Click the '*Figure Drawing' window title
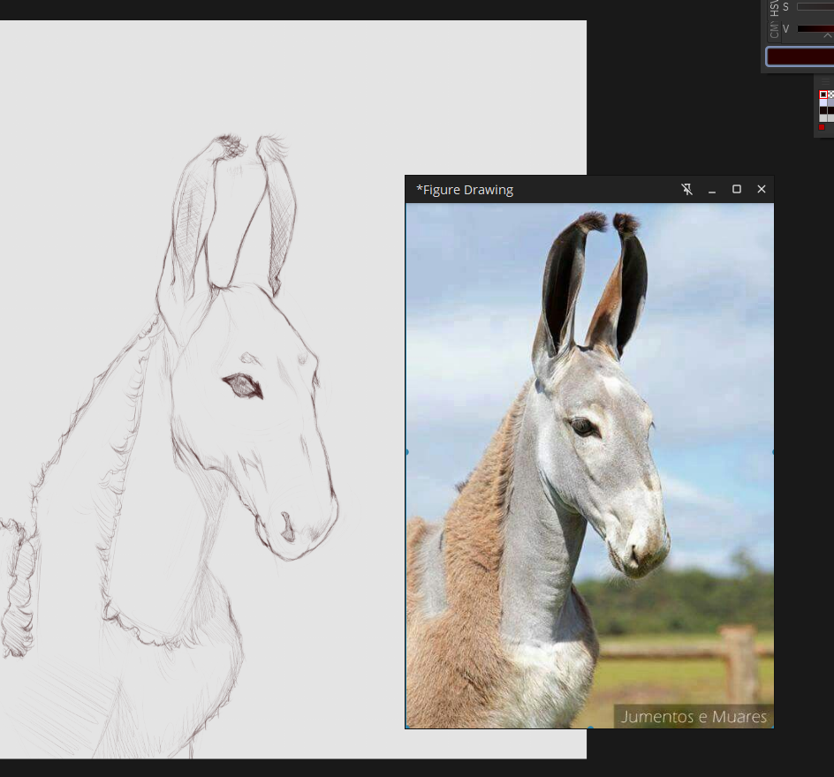Image resolution: width=834 pixels, height=777 pixels. pos(465,190)
